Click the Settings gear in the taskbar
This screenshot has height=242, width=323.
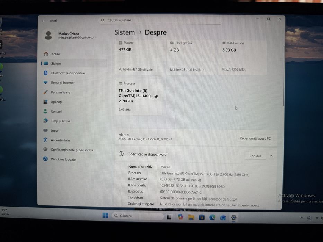[x=234, y=217]
